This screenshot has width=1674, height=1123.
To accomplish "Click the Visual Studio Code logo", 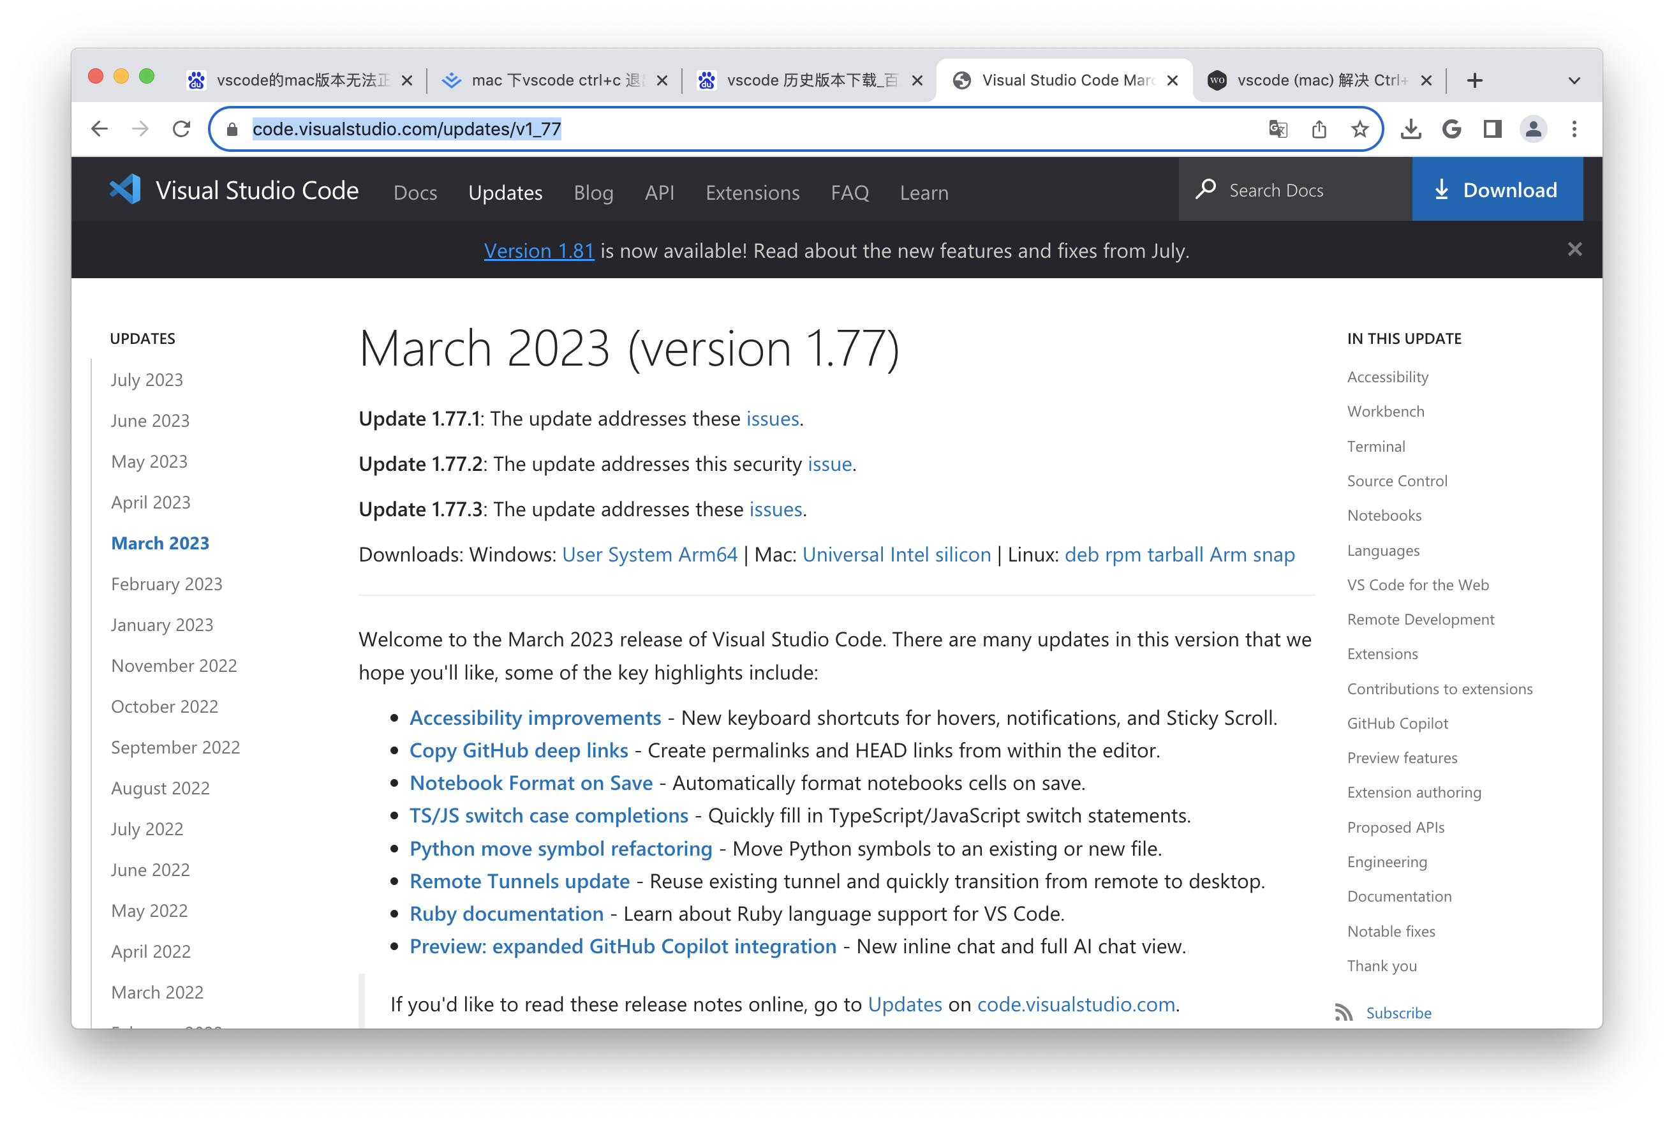I will click(126, 190).
